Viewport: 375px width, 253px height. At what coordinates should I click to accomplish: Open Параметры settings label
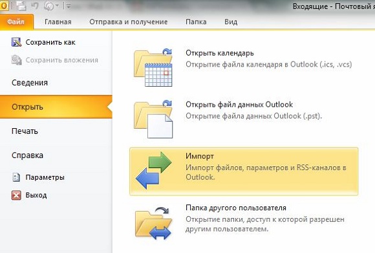[x=45, y=177]
